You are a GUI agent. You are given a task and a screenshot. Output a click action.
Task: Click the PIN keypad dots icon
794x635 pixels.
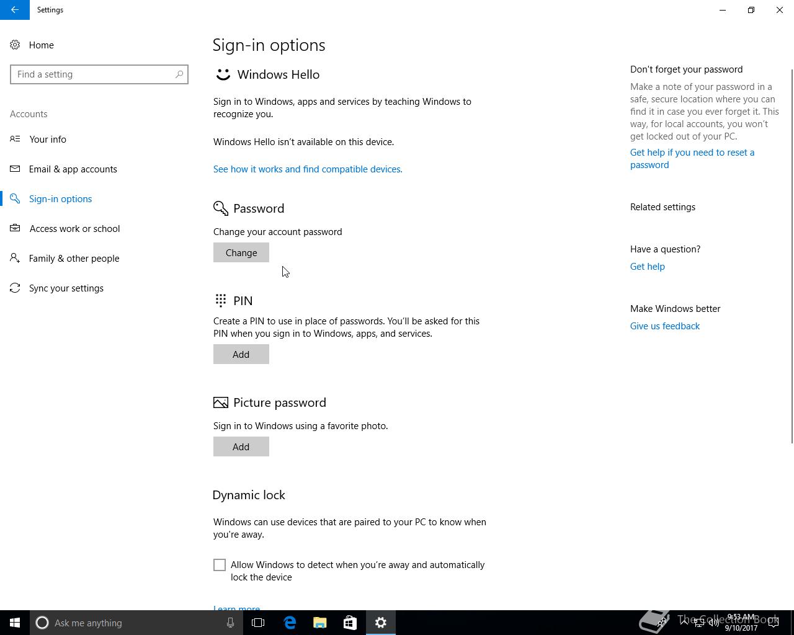220,301
